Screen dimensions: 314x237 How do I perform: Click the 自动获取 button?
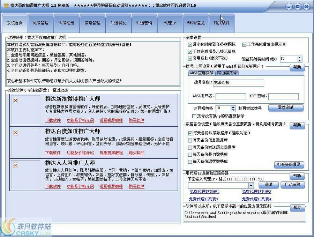[293, 185]
